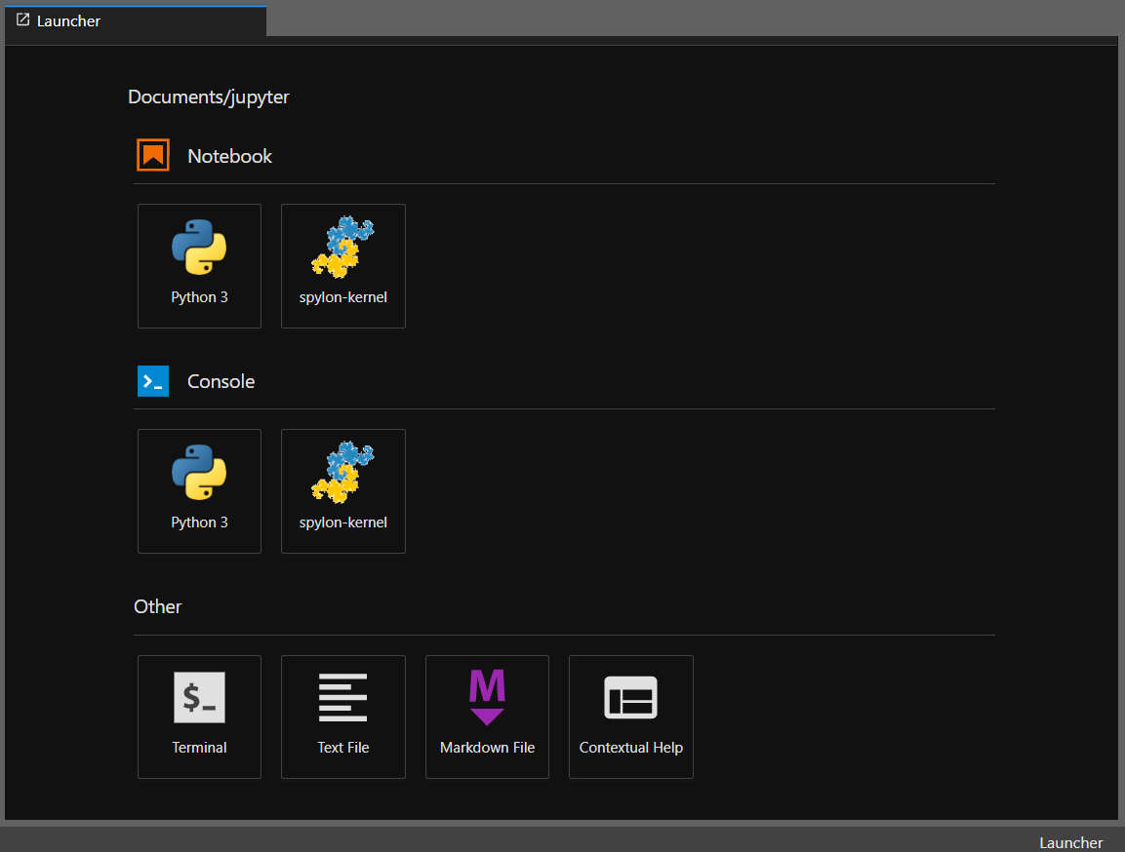Open the Contextual Help panel
This screenshot has height=852, width=1125.
click(630, 716)
